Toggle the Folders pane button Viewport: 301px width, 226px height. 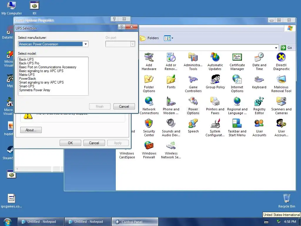[x=149, y=38]
